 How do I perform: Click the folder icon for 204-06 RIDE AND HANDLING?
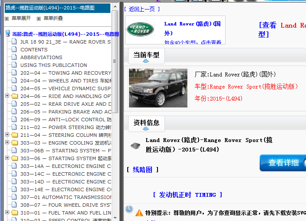click(15, 96)
